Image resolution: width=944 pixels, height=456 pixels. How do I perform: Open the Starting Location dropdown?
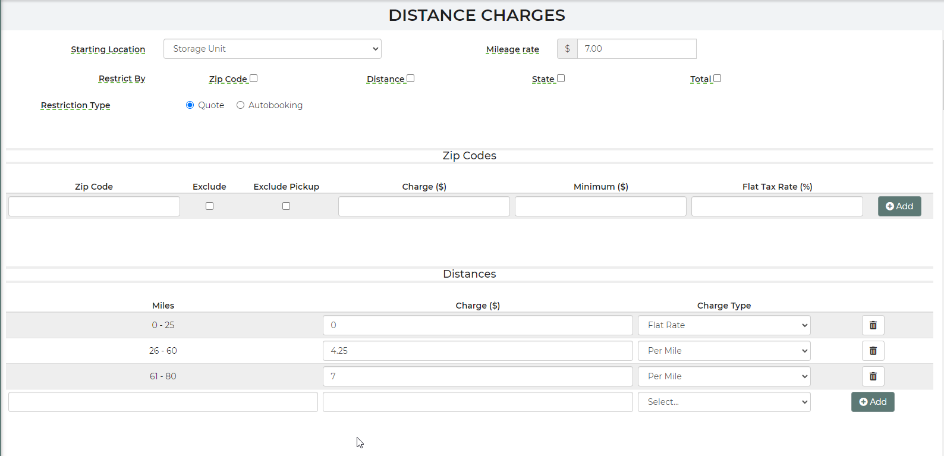(272, 49)
